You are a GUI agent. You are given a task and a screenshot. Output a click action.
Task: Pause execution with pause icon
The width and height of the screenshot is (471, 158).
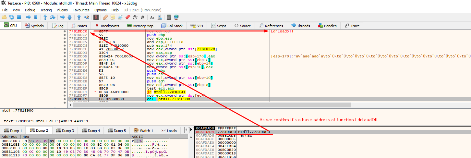click(x=36, y=17)
